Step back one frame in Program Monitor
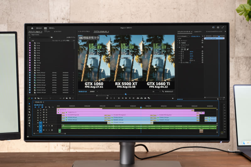Screen dimensions: 251x167 pyautogui.click(x=123, y=98)
